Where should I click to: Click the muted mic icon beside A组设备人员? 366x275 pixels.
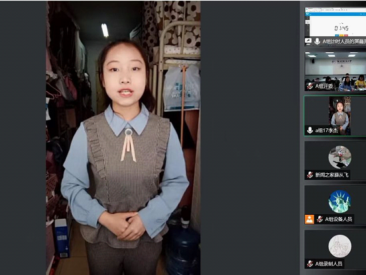tap(320, 219)
